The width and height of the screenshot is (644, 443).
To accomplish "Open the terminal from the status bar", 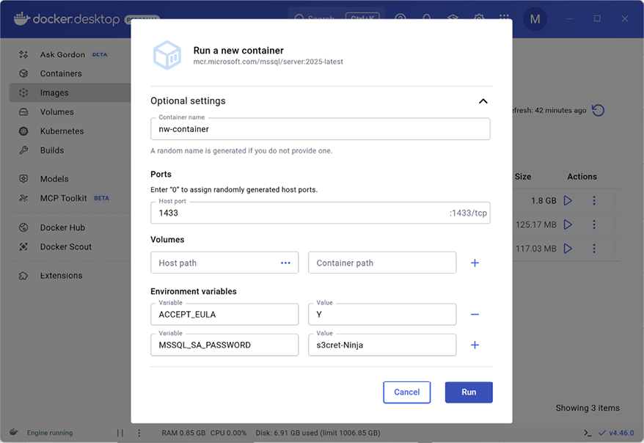I will pyautogui.click(x=587, y=433).
